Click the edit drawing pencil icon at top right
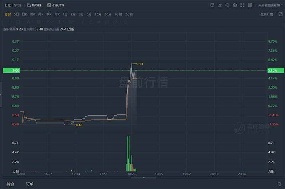Screen dimensions: 285x189 pyautogui.click(x=219, y=5)
